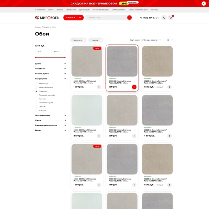This screenshot has height=209, width=209.
Task: Click the Мирообоев logo
Action: pyautogui.click(x=47, y=18)
